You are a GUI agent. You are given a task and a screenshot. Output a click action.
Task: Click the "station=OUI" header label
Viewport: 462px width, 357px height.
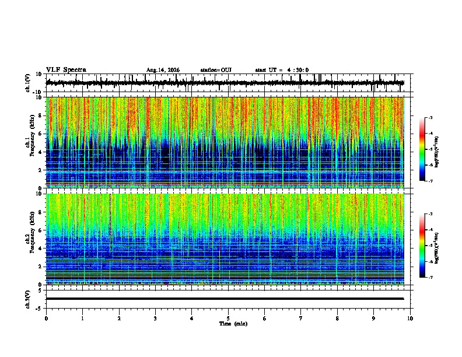pyautogui.click(x=216, y=70)
